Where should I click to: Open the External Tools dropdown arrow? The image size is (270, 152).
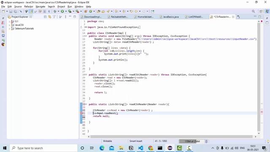click(x=81, y=11)
